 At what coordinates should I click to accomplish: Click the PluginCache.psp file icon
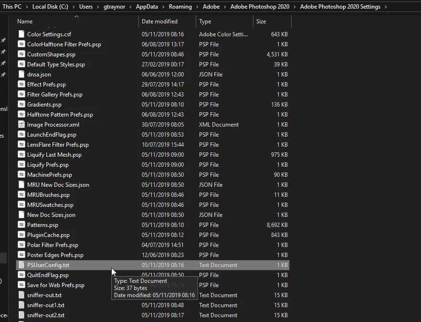coord(21,235)
